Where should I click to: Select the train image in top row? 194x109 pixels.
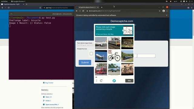[114, 43]
